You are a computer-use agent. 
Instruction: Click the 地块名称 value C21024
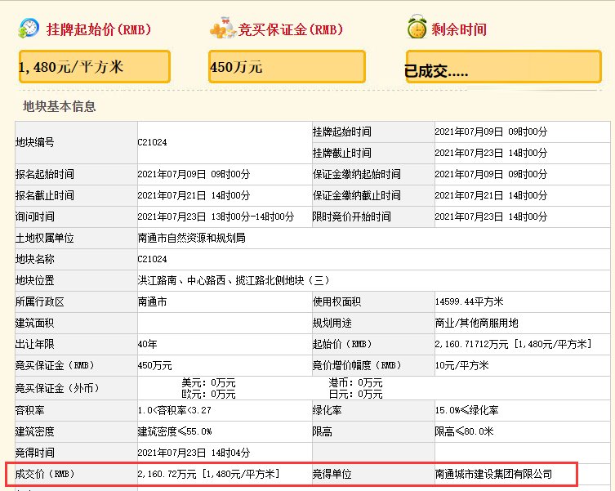tap(152, 259)
